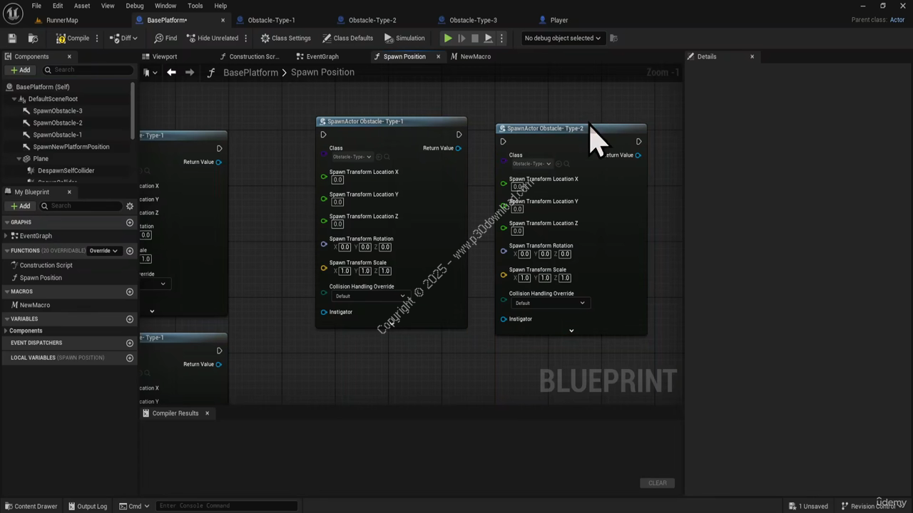
Task: Add a new graph with plus icon
Action: coord(130,222)
